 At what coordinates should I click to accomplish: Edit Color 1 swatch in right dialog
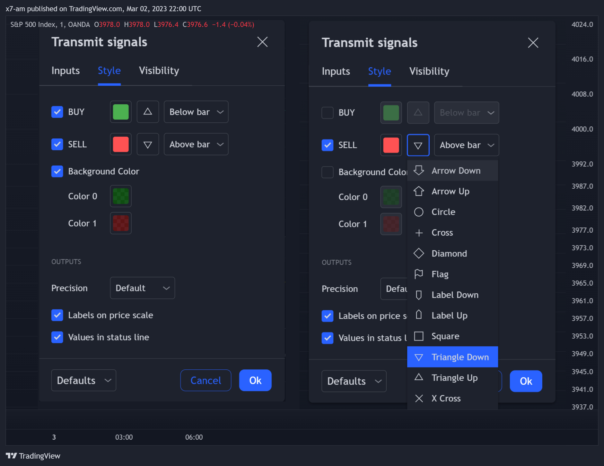(x=391, y=224)
